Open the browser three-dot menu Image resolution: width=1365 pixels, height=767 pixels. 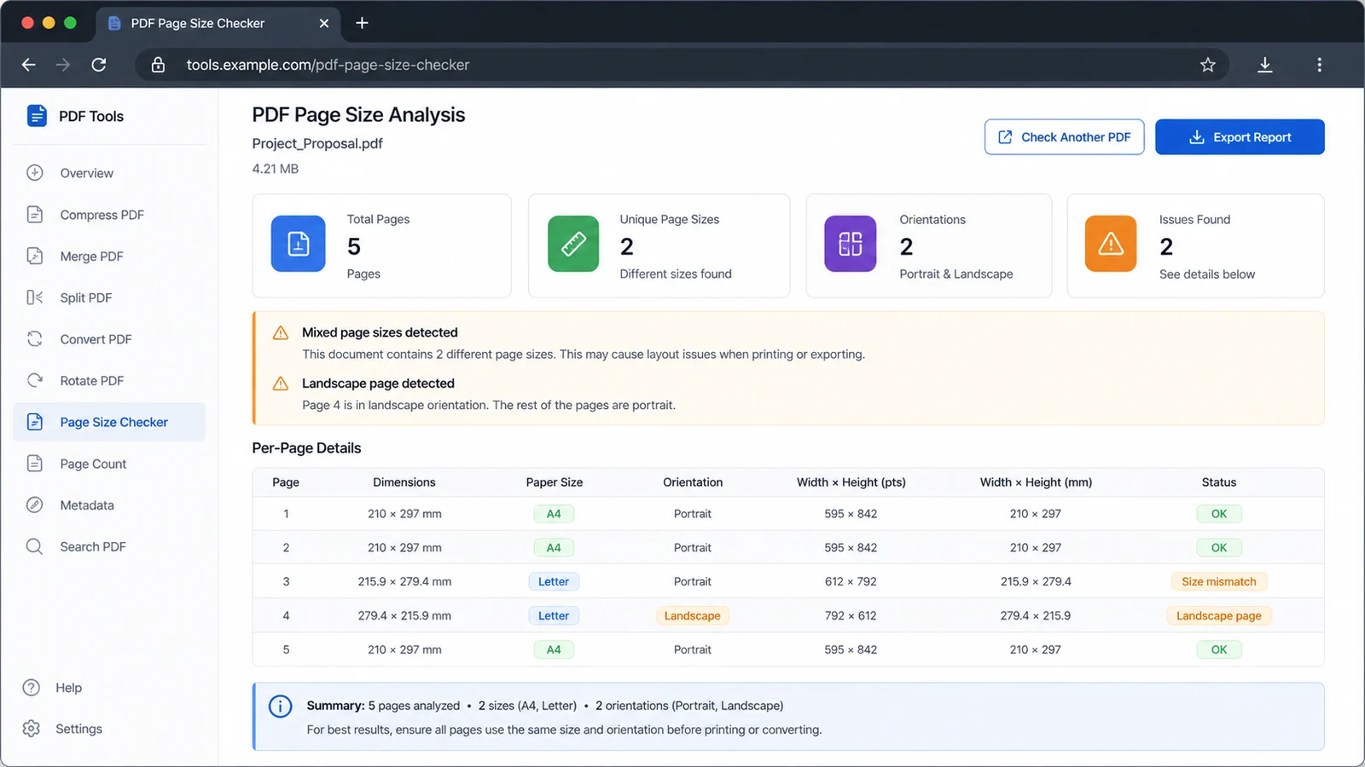point(1320,65)
